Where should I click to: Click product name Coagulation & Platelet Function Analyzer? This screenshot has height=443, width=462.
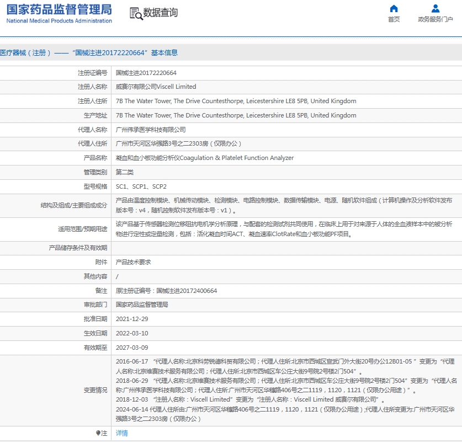(237, 158)
